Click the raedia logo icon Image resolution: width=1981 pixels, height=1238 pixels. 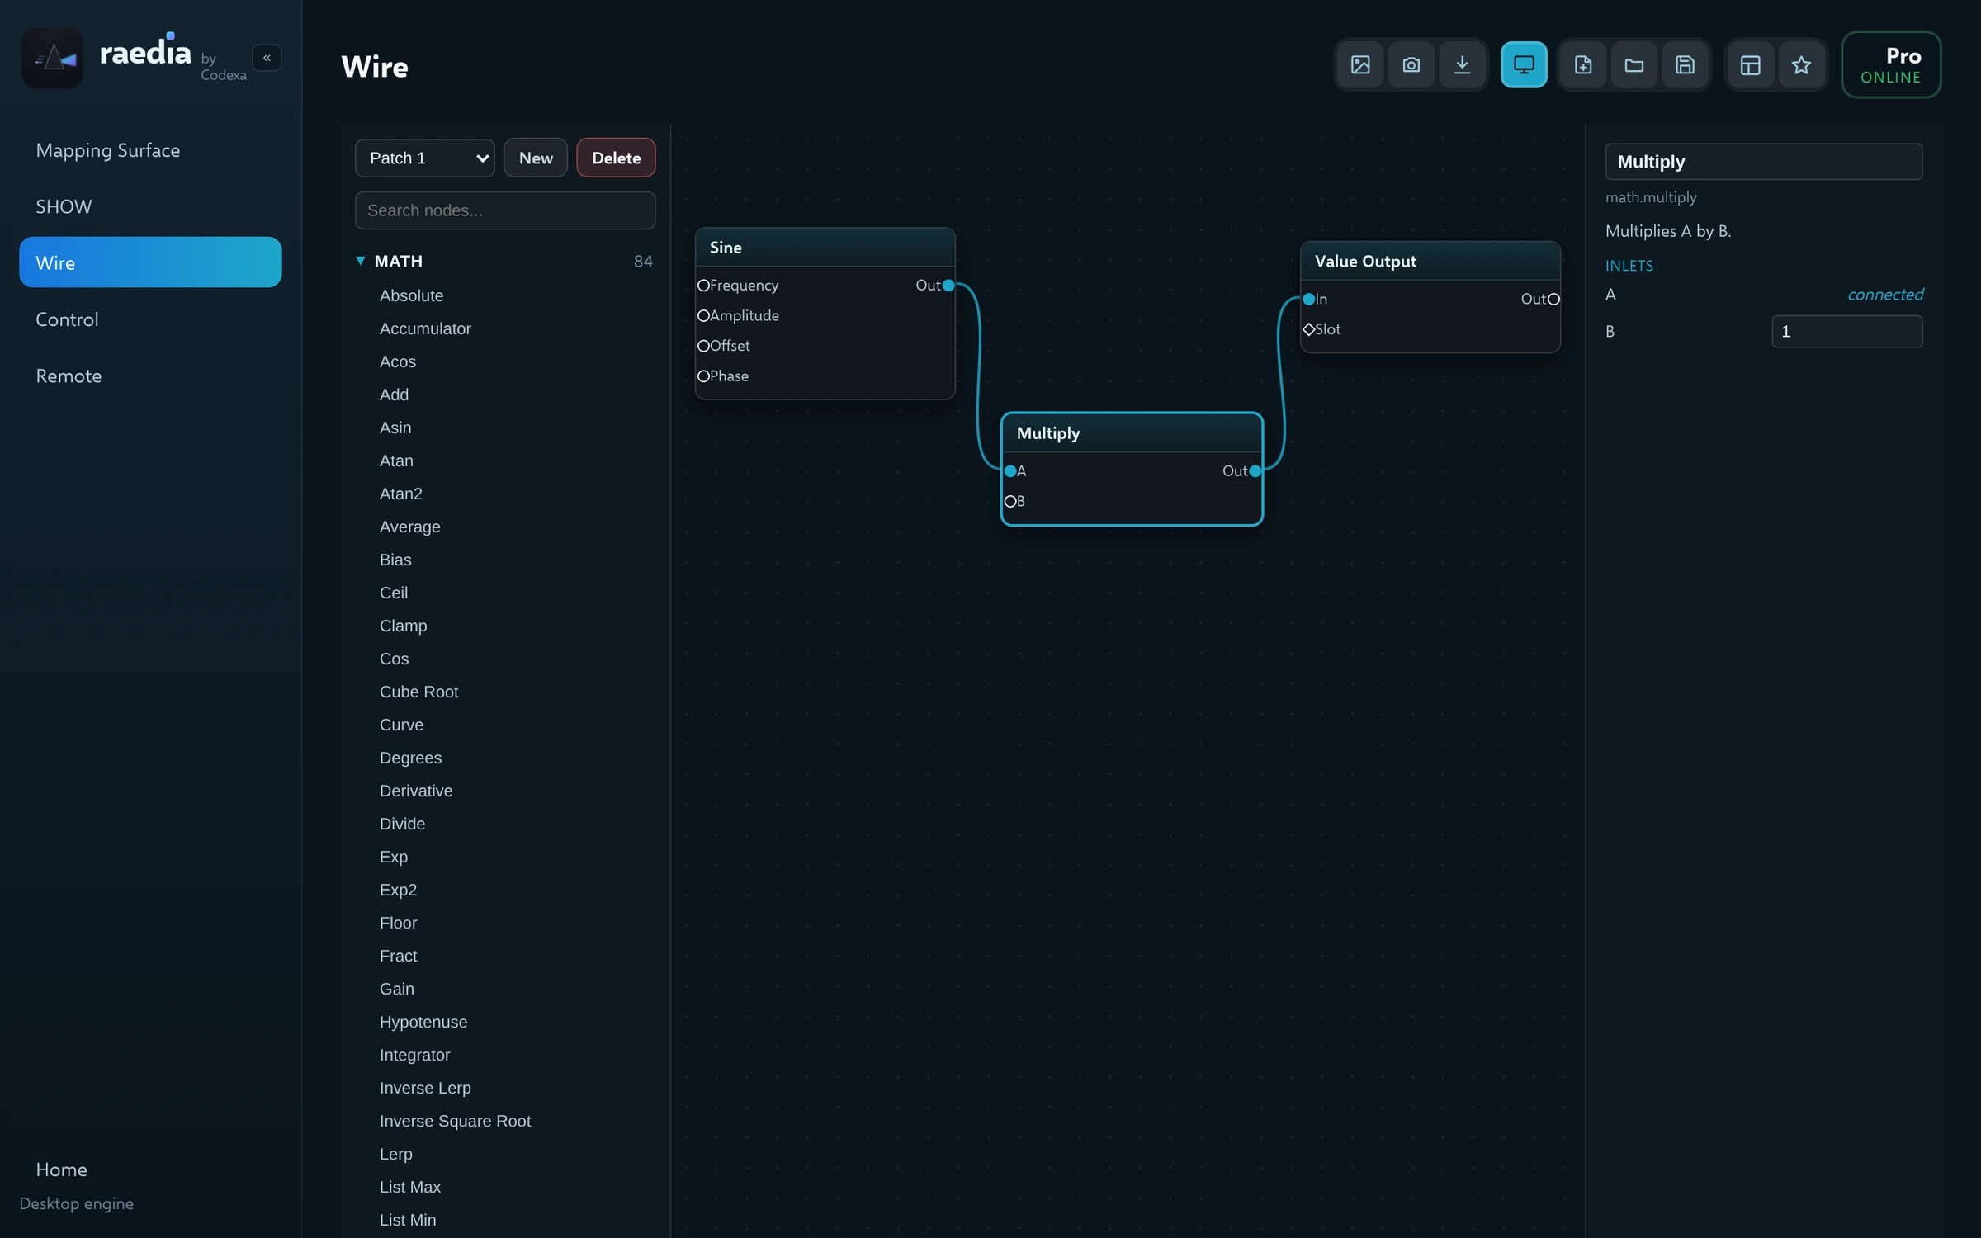pos(52,58)
